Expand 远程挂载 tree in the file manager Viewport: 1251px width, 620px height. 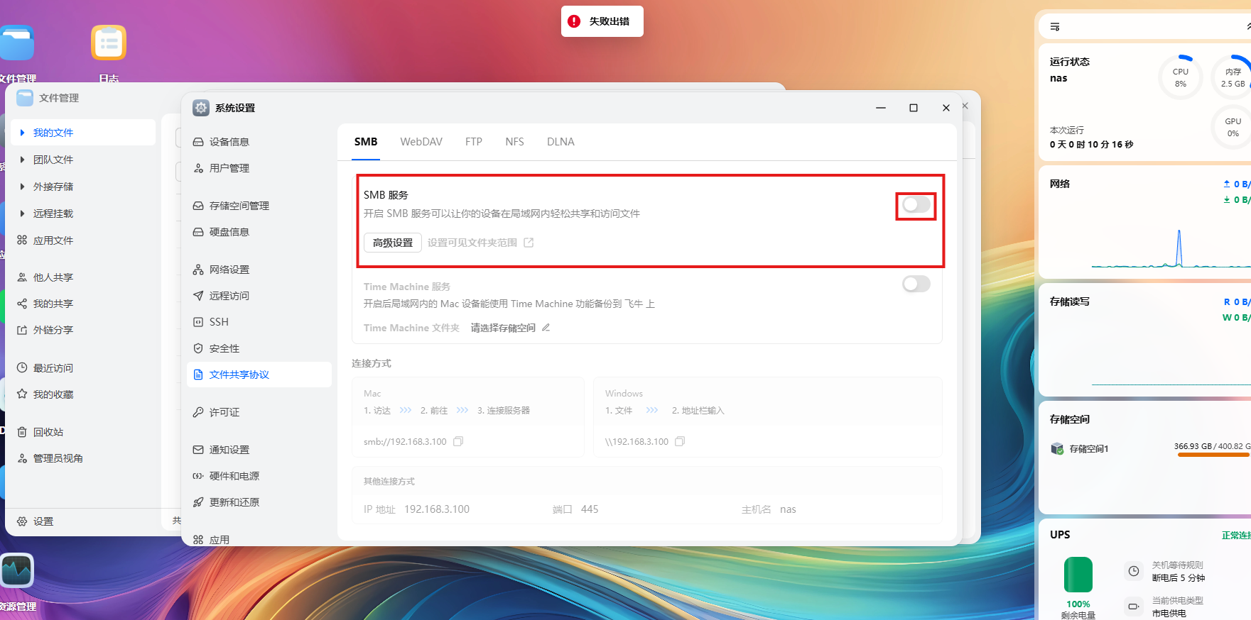pyautogui.click(x=22, y=214)
